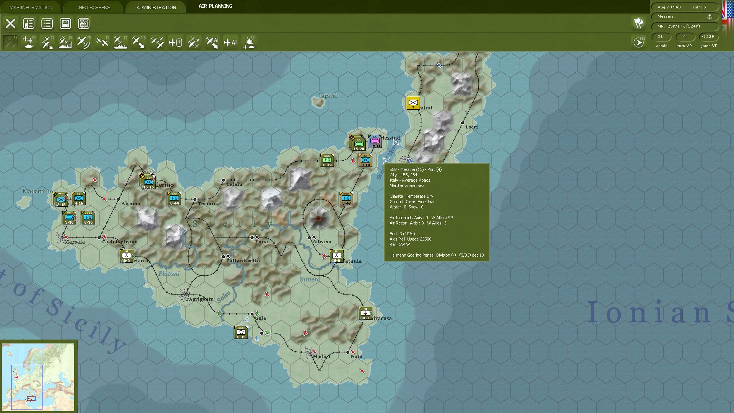Open the grid-layout preferences icon

click(x=84, y=24)
